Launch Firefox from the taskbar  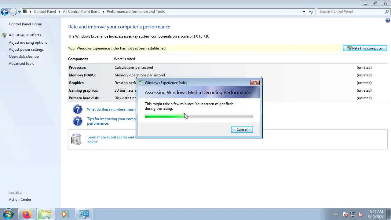[27, 214]
